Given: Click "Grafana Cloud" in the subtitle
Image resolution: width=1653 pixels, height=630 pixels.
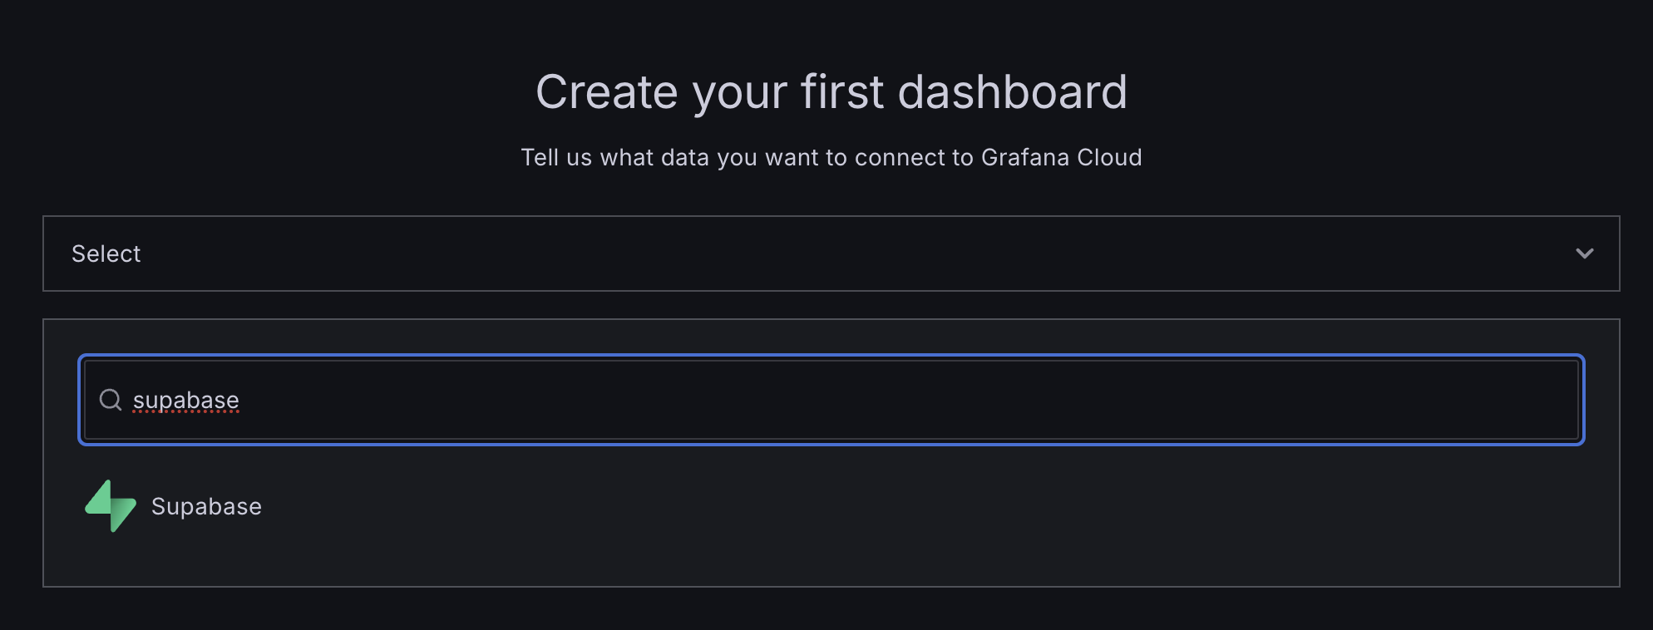Looking at the screenshot, I should click(1061, 157).
